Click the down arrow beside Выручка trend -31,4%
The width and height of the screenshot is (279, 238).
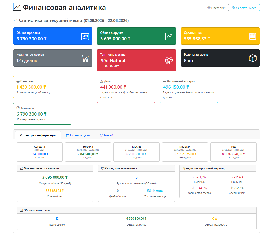[x=194, y=177]
